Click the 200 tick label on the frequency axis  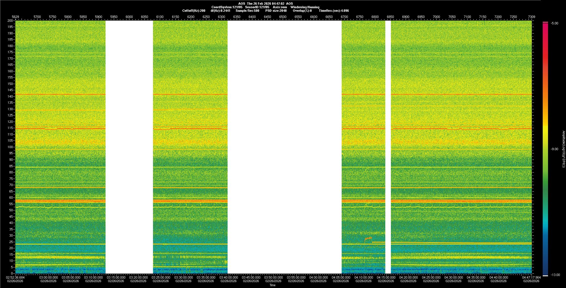[x=10, y=21]
